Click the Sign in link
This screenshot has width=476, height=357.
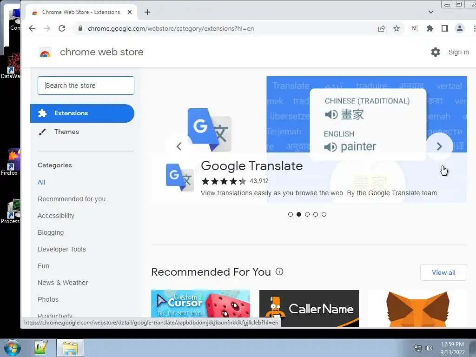458,52
